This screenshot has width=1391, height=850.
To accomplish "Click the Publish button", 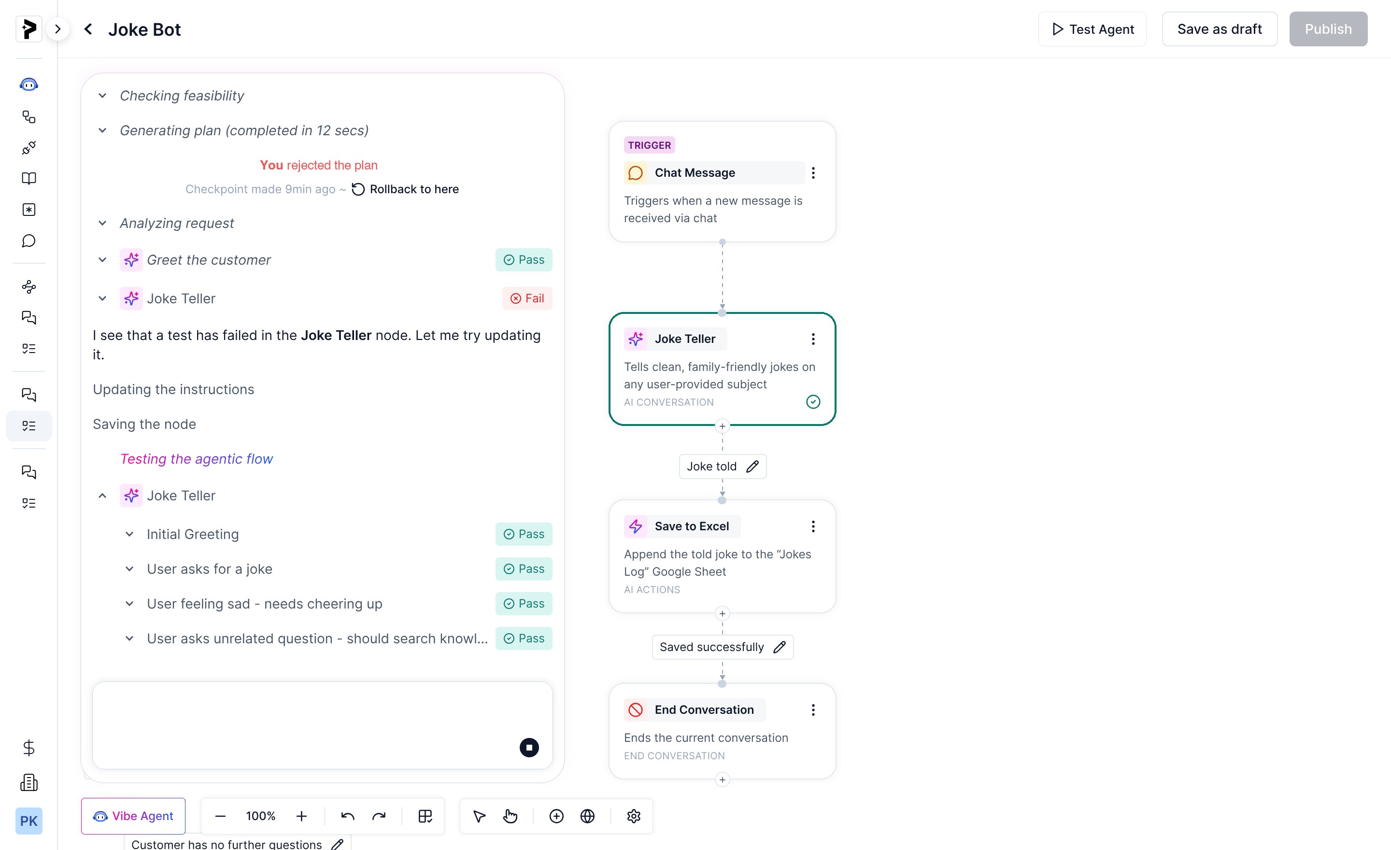I will (x=1328, y=29).
